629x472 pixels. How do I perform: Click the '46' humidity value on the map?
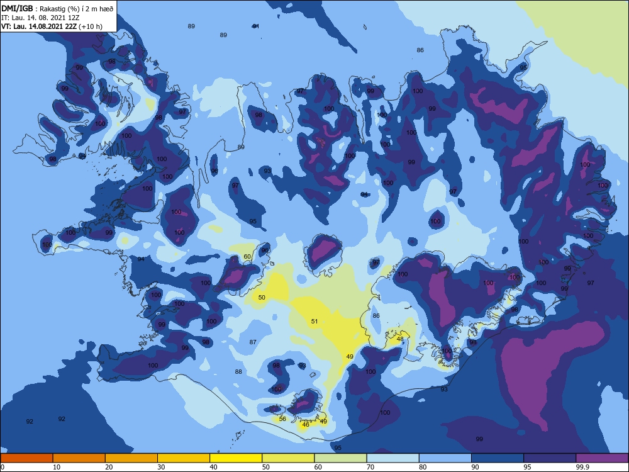pos(306,425)
